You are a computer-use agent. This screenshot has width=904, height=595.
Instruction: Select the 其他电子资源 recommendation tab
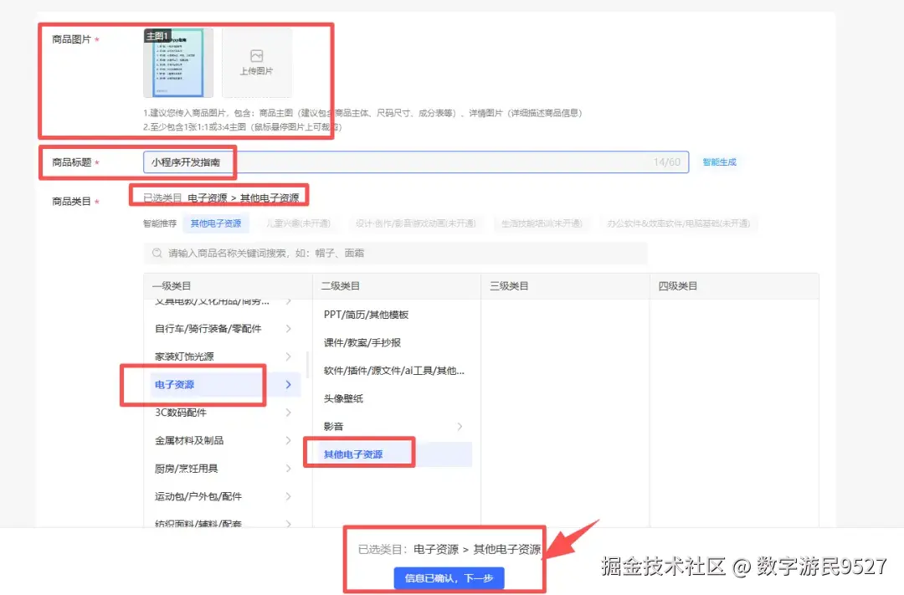coord(216,223)
